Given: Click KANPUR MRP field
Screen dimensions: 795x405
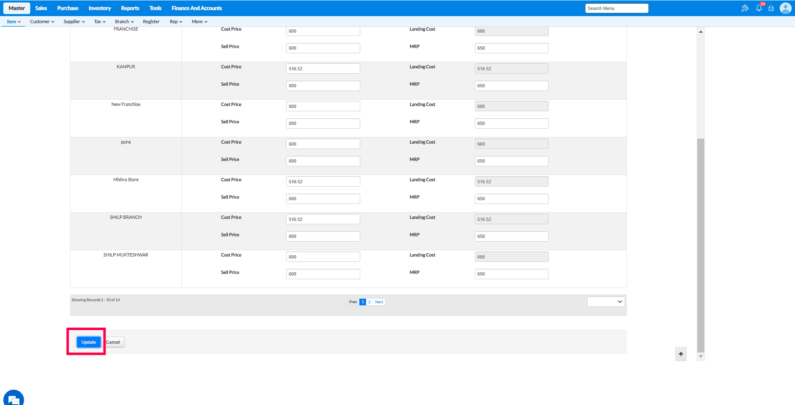Looking at the screenshot, I should 511,86.
